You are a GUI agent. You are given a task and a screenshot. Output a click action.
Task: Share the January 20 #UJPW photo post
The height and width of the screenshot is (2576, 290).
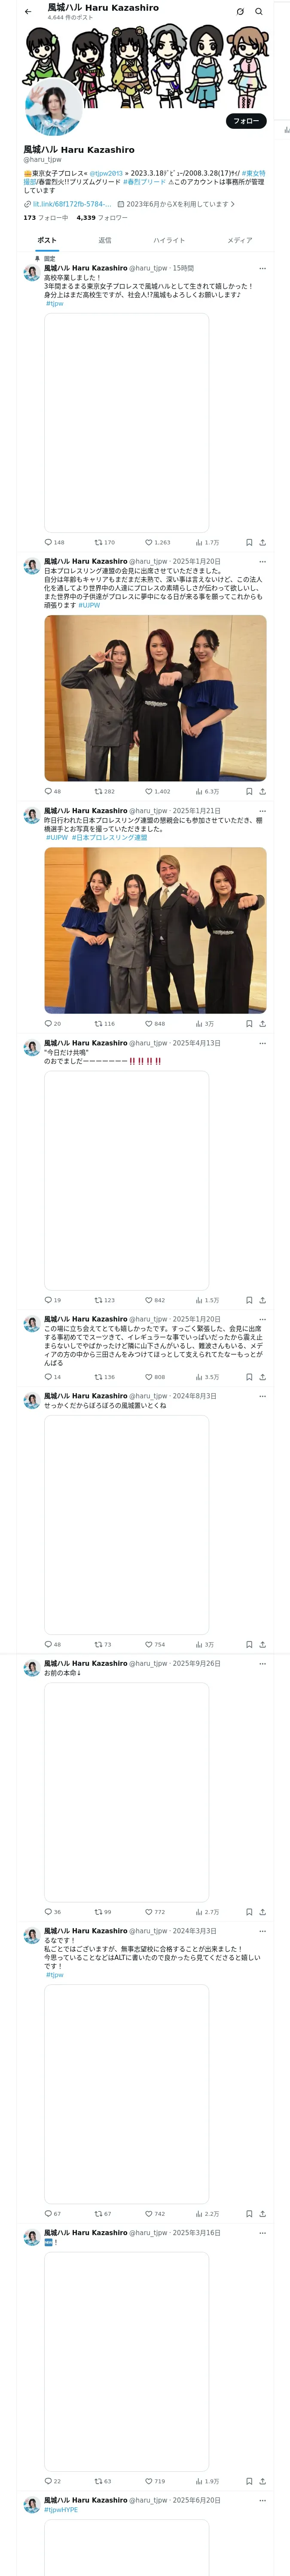coord(262,791)
